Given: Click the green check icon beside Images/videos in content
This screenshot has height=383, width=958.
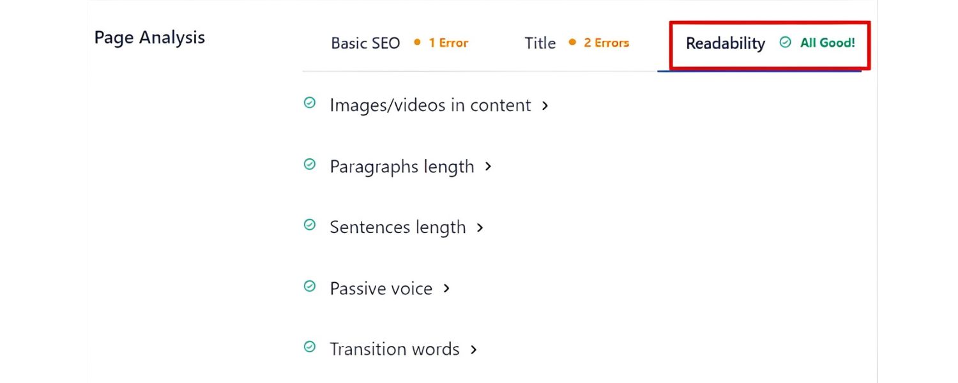Looking at the screenshot, I should [x=310, y=103].
